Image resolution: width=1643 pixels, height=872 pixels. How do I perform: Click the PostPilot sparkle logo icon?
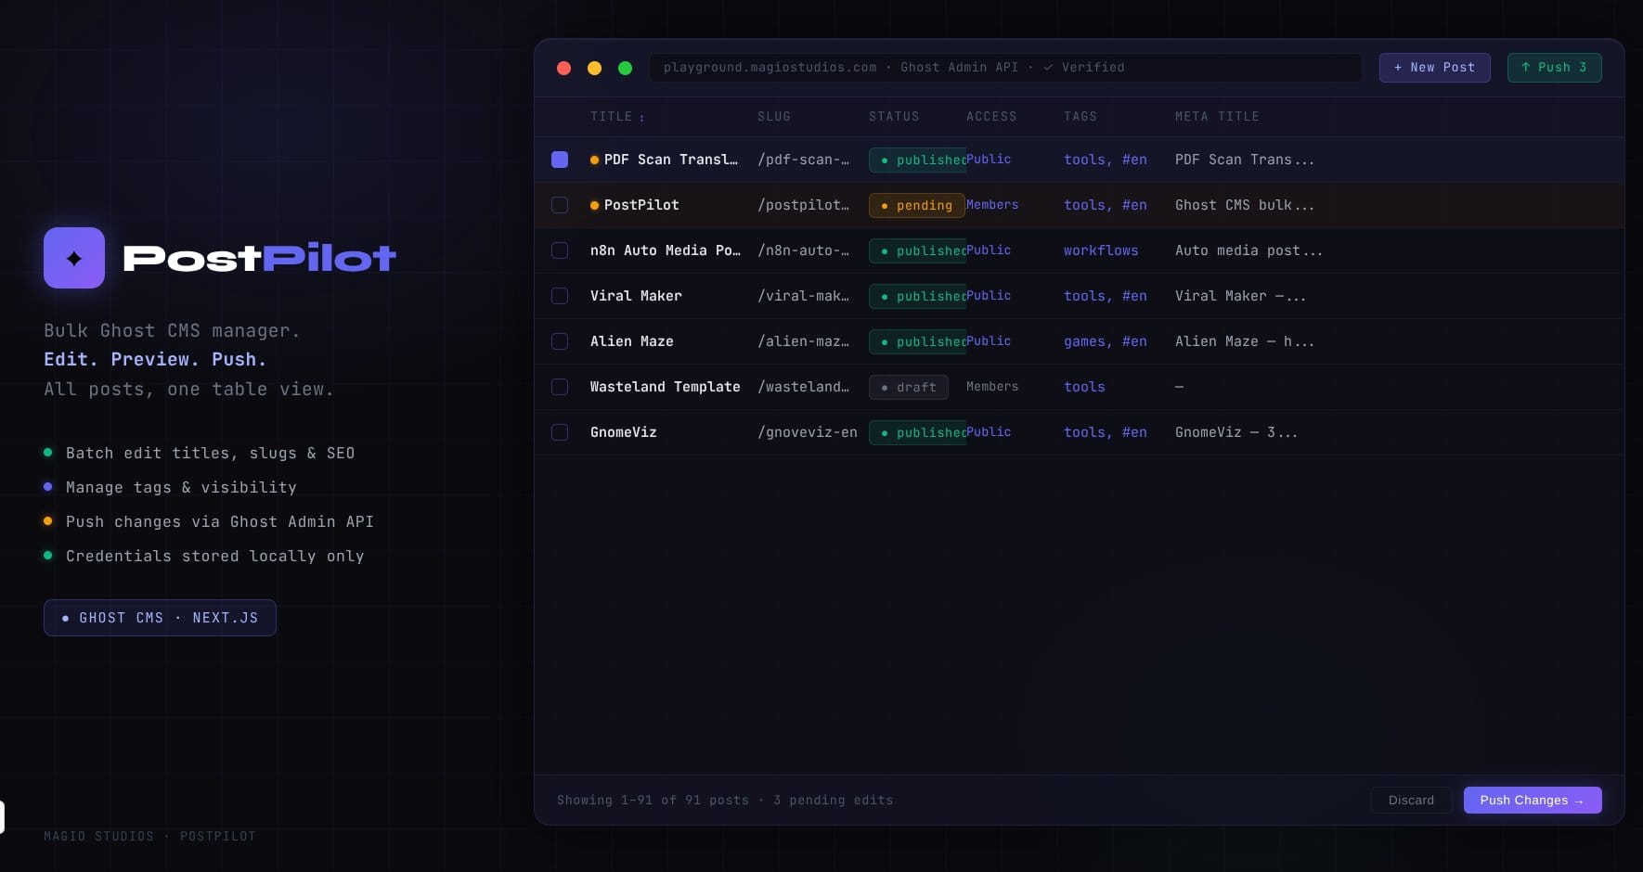74,257
